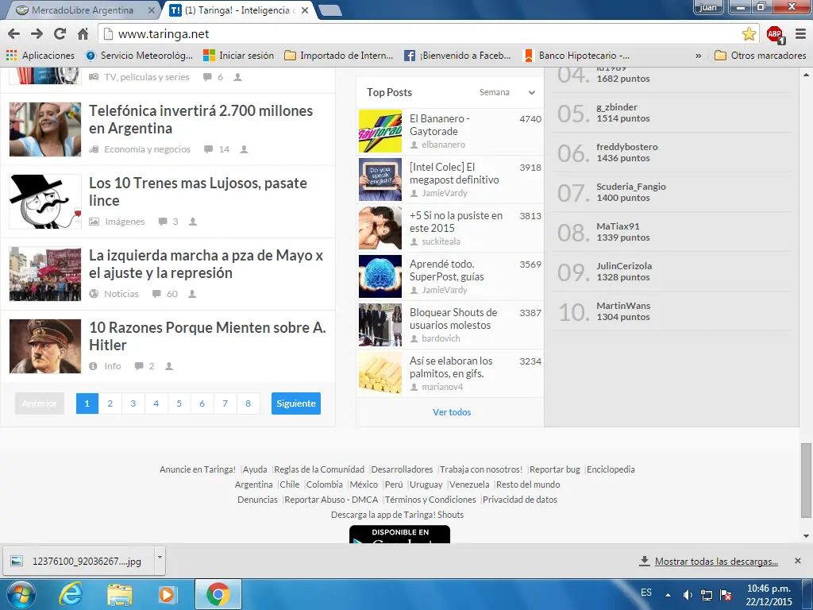Viewport: 813px width, 610px height.
Task: Open [Intel Colec] El megapost definitivo
Action: point(454,173)
